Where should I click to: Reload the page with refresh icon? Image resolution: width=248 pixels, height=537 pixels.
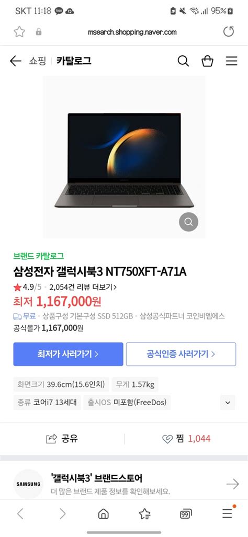point(229,32)
